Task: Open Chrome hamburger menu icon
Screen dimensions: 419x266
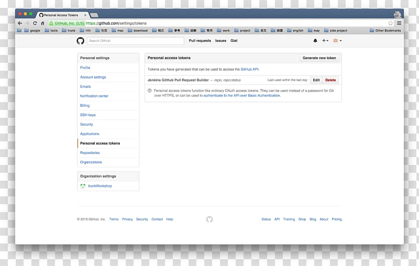Action: tap(399, 23)
